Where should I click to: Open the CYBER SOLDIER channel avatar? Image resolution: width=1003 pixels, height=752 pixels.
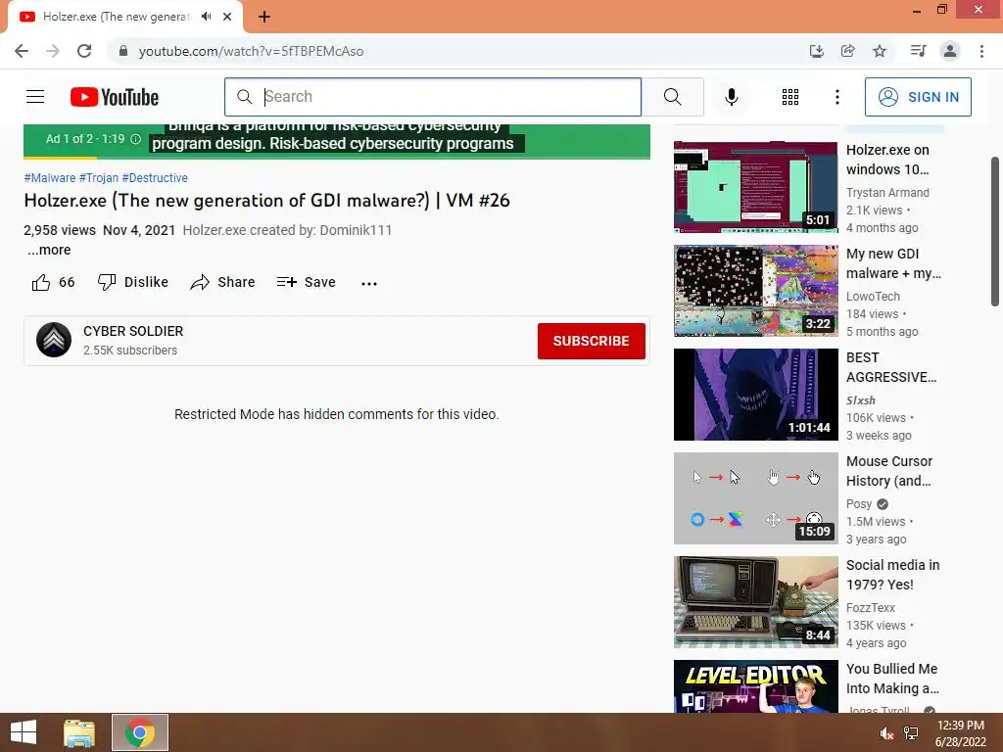(x=54, y=340)
